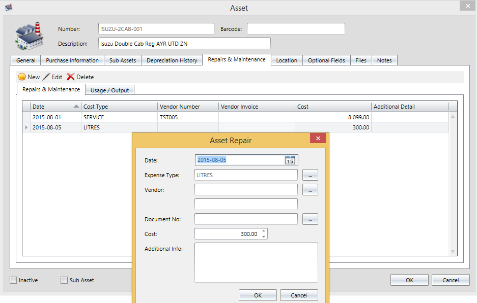Enable the Inactive checkbox
The height and width of the screenshot is (303, 477).
point(13,280)
